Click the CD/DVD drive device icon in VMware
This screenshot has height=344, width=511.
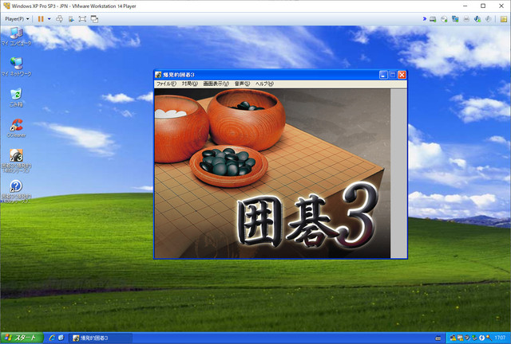click(x=444, y=19)
